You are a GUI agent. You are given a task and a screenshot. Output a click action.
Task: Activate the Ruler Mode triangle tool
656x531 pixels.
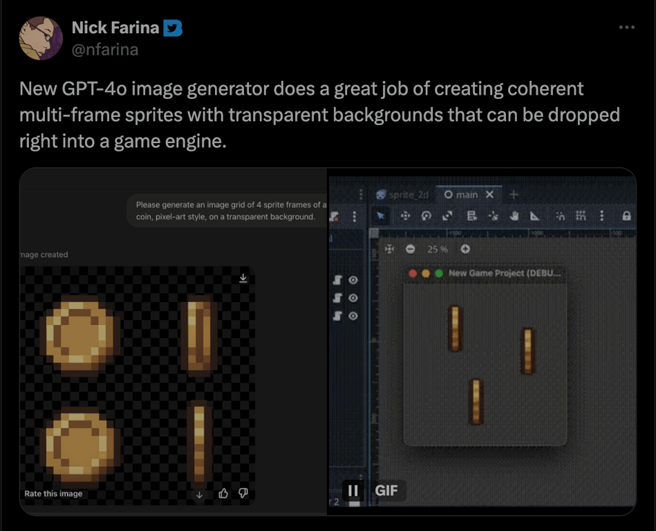point(534,216)
